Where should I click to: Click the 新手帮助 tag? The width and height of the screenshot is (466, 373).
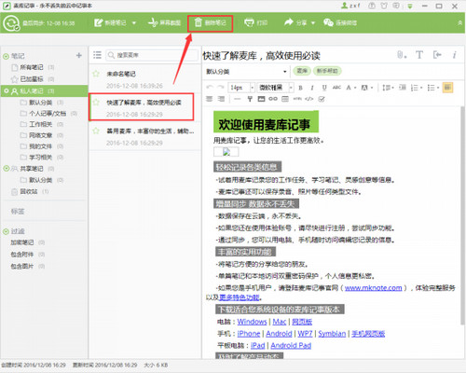click(327, 71)
